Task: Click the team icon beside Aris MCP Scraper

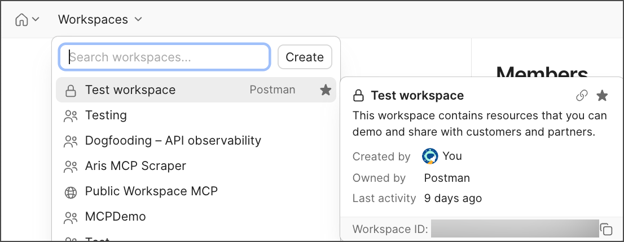Action: 71,167
